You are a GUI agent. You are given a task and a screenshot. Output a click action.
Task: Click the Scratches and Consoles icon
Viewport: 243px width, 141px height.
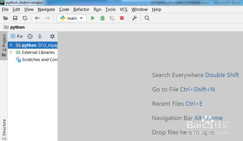tap(18, 60)
